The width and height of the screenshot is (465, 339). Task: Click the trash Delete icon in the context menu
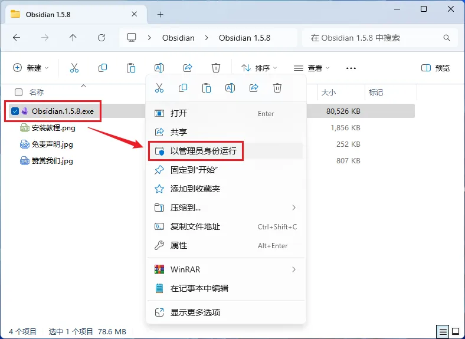[277, 88]
